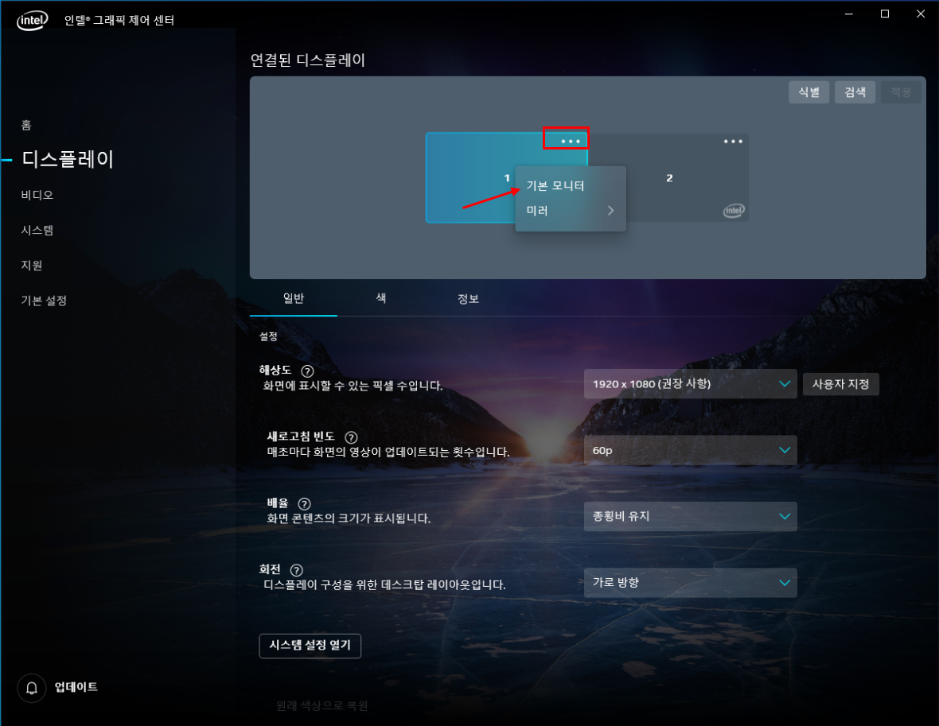Click the 식별 button

pyautogui.click(x=808, y=92)
